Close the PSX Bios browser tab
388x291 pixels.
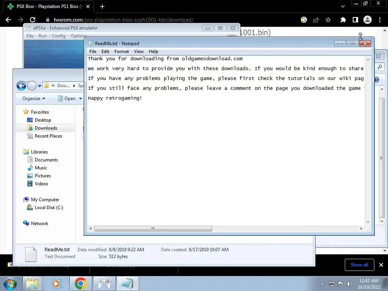tap(88, 6)
